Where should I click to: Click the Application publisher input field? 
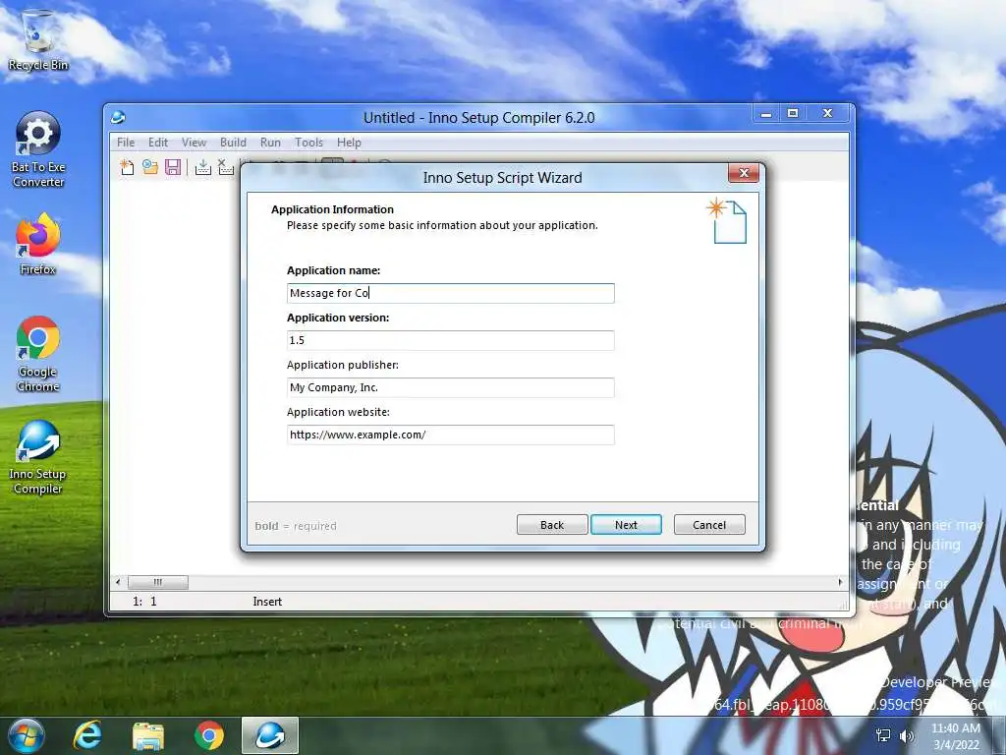(450, 387)
